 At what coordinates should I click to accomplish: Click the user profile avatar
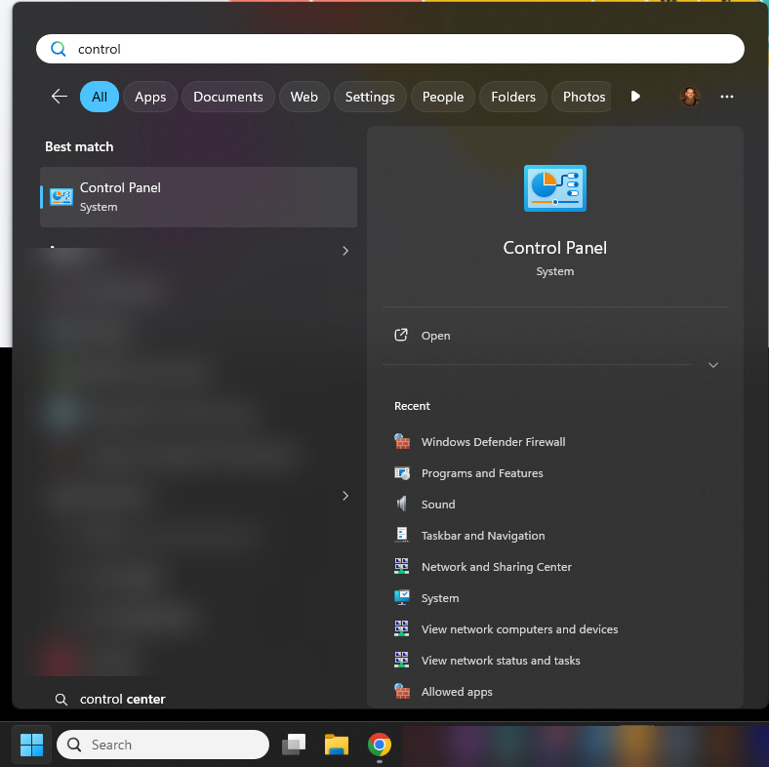point(690,97)
